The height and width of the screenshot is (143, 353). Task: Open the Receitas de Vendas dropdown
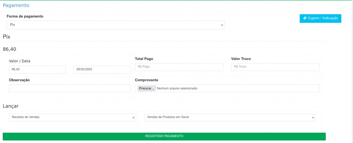coord(72,117)
